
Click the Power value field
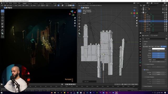pos(158,51)
